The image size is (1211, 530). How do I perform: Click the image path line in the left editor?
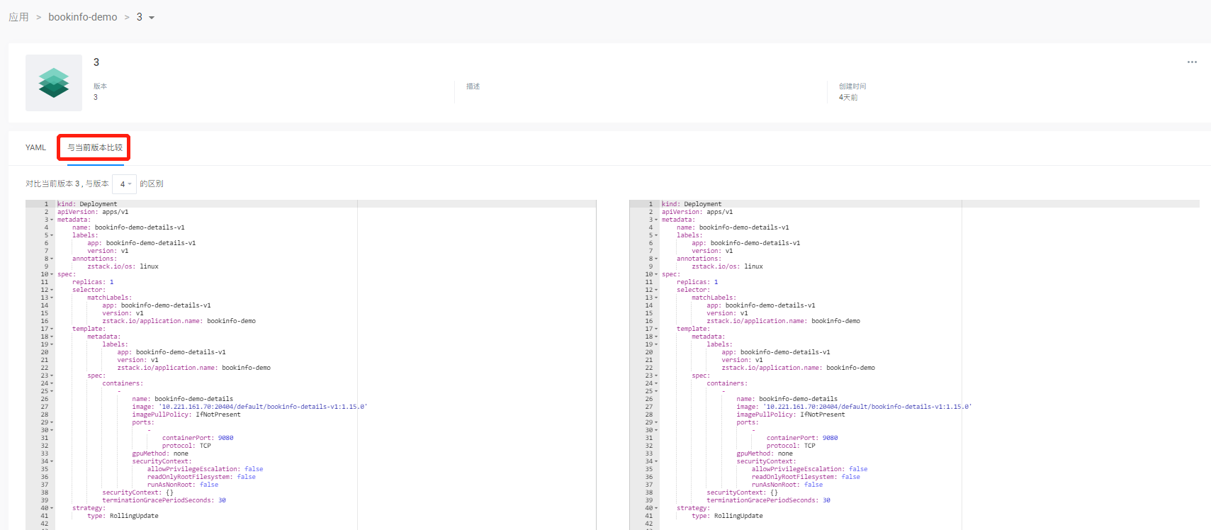tap(248, 407)
